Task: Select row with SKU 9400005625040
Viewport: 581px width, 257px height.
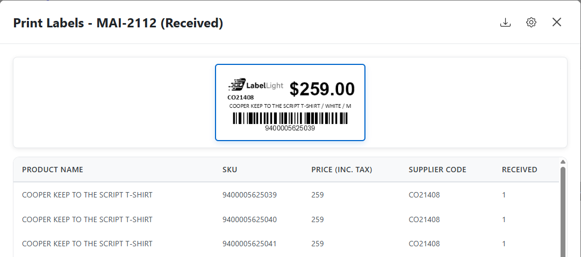Action: [x=249, y=219]
